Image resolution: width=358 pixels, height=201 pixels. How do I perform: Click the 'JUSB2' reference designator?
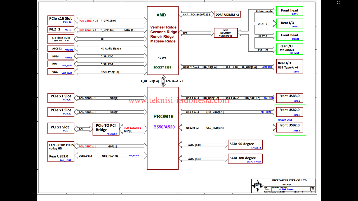296,131
